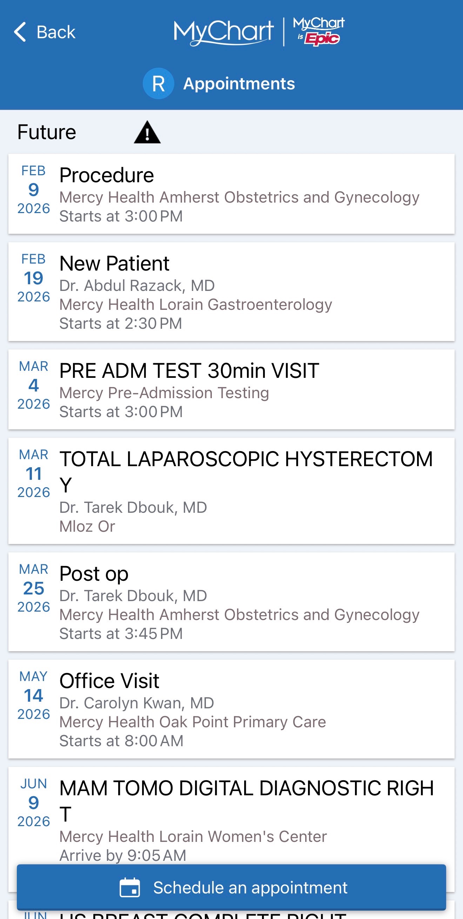Open Total Laparoscopic Hysterectomy appointment
The image size is (463, 919).
click(x=231, y=491)
